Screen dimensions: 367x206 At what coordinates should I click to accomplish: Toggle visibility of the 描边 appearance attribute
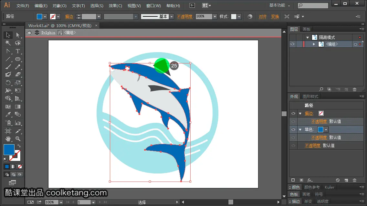pos(293,113)
